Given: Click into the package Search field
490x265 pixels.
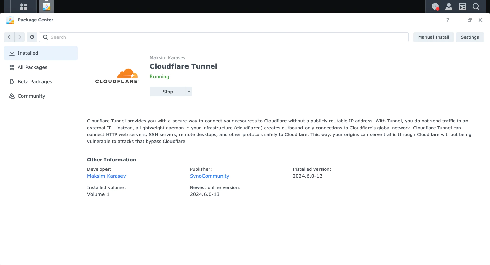Looking at the screenshot, I should click(x=224, y=37).
